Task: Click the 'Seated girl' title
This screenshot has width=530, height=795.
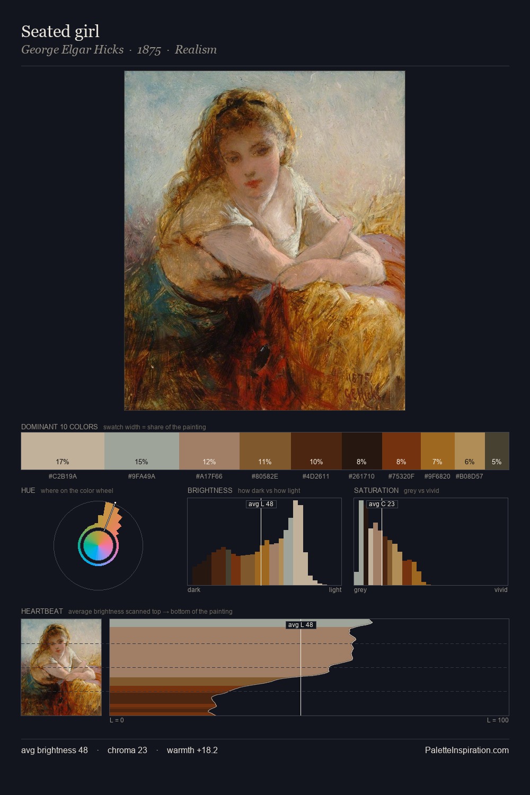Action: [x=60, y=32]
